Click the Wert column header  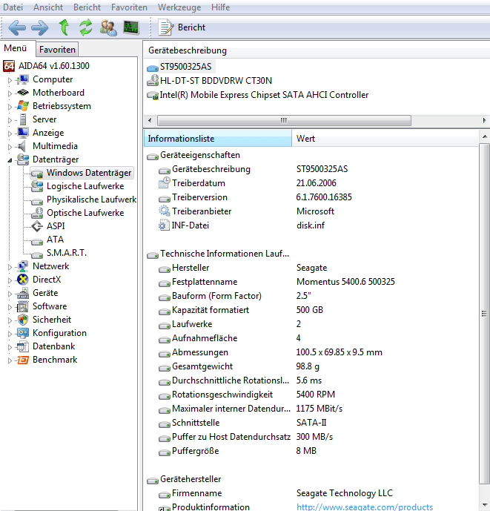click(385, 139)
